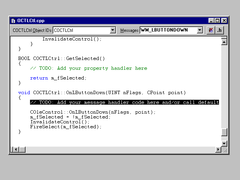The image size is (240, 180).
Task: Open the header file with .h button
Action: 220,30
